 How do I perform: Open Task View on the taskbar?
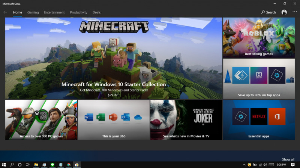tap(27, 165)
